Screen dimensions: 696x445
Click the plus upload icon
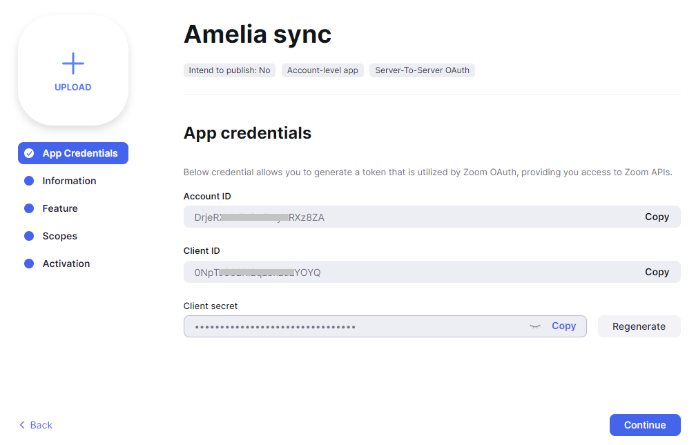[73, 64]
